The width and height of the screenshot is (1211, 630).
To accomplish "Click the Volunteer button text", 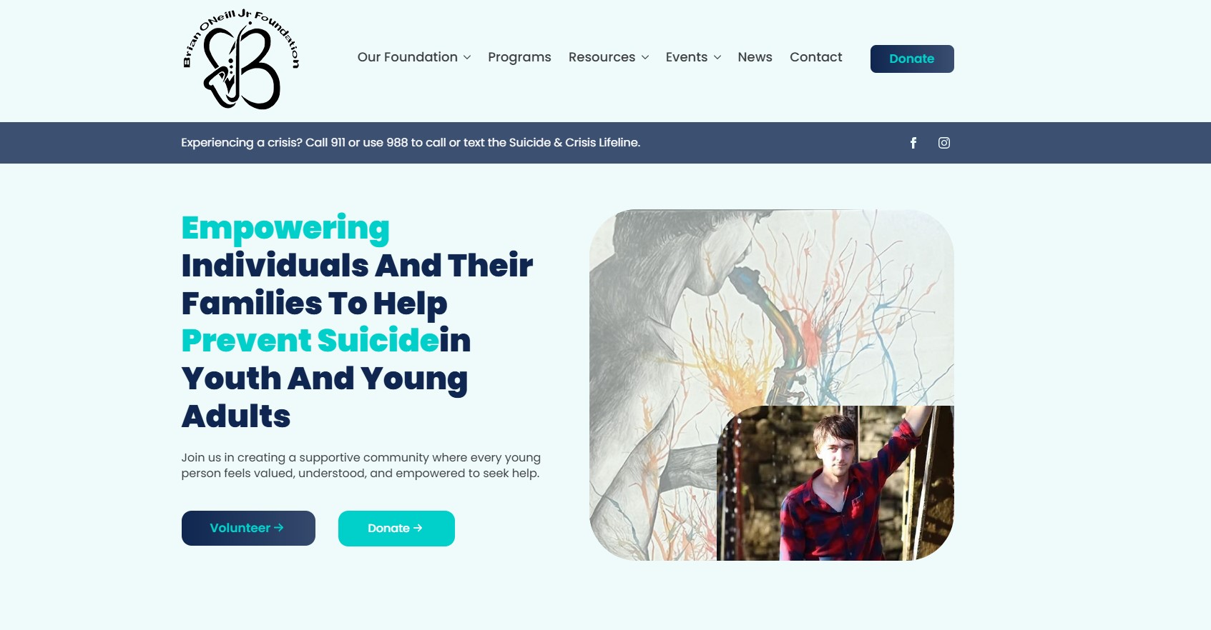I will pyautogui.click(x=240, y=528).
